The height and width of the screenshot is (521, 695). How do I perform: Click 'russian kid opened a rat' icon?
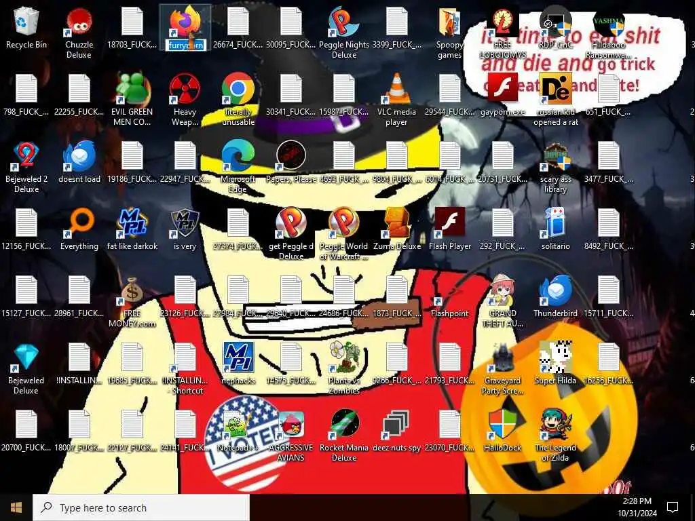[555, 89]
